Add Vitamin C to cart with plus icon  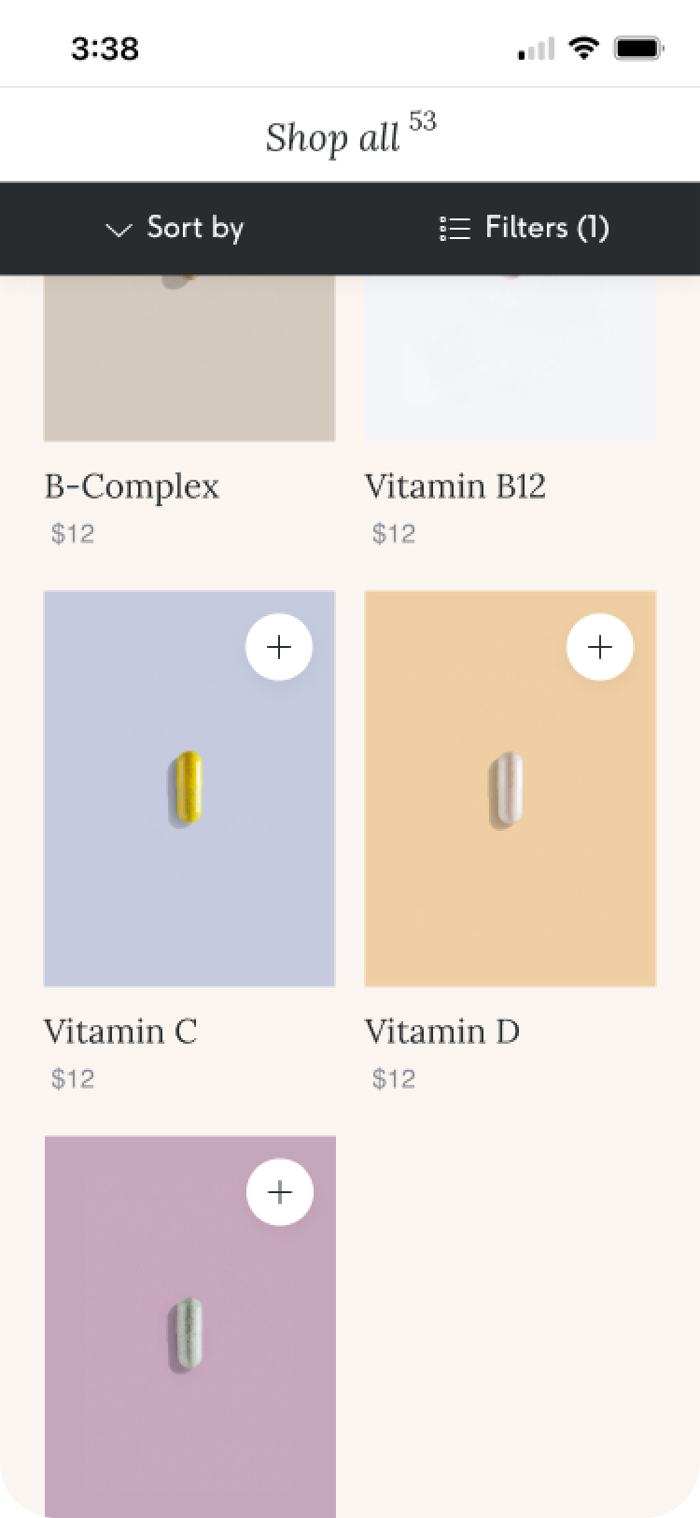(x=279, y=647)
